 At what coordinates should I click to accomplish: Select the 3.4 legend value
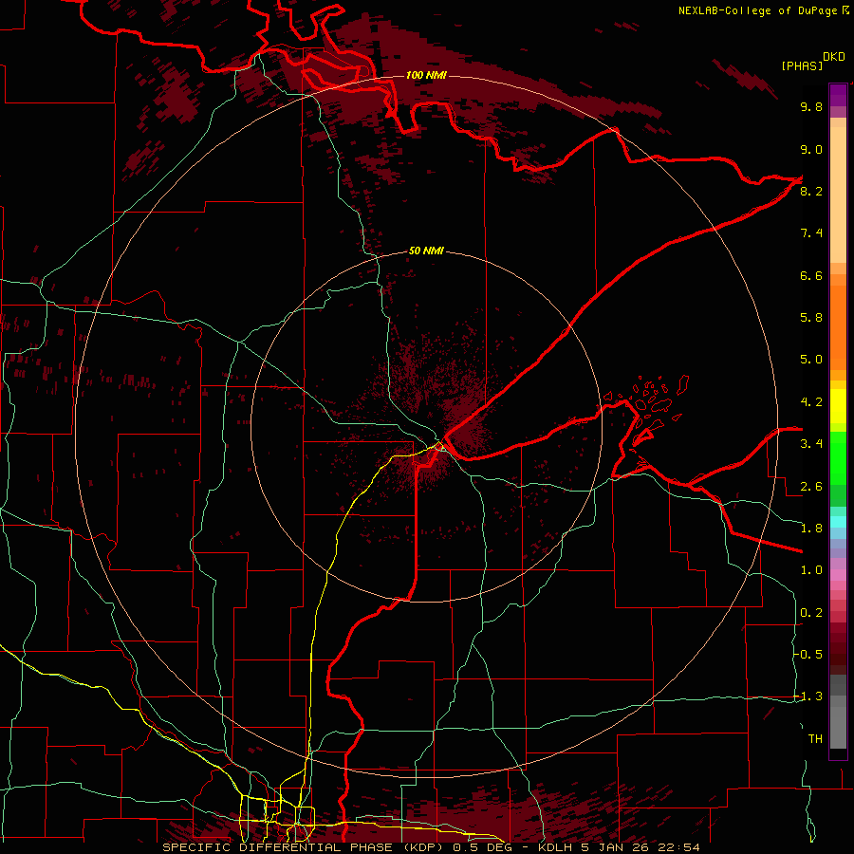tap(811, 444)
